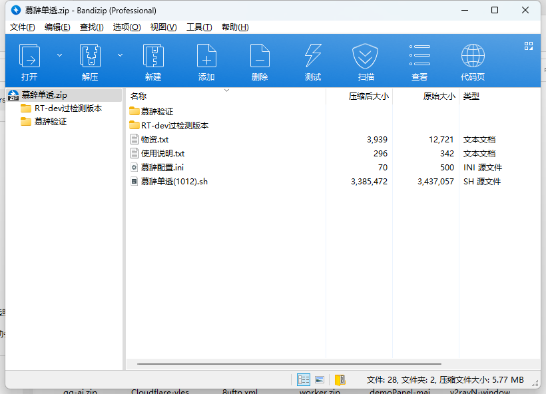Screen dimensions: 546x394
Task: Click the Extract (解压) toolbar icon
Action: (x=90, y=57)
